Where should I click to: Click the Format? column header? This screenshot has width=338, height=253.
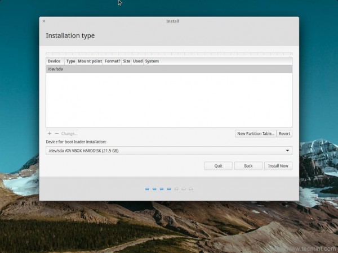(x=112, y=61)
